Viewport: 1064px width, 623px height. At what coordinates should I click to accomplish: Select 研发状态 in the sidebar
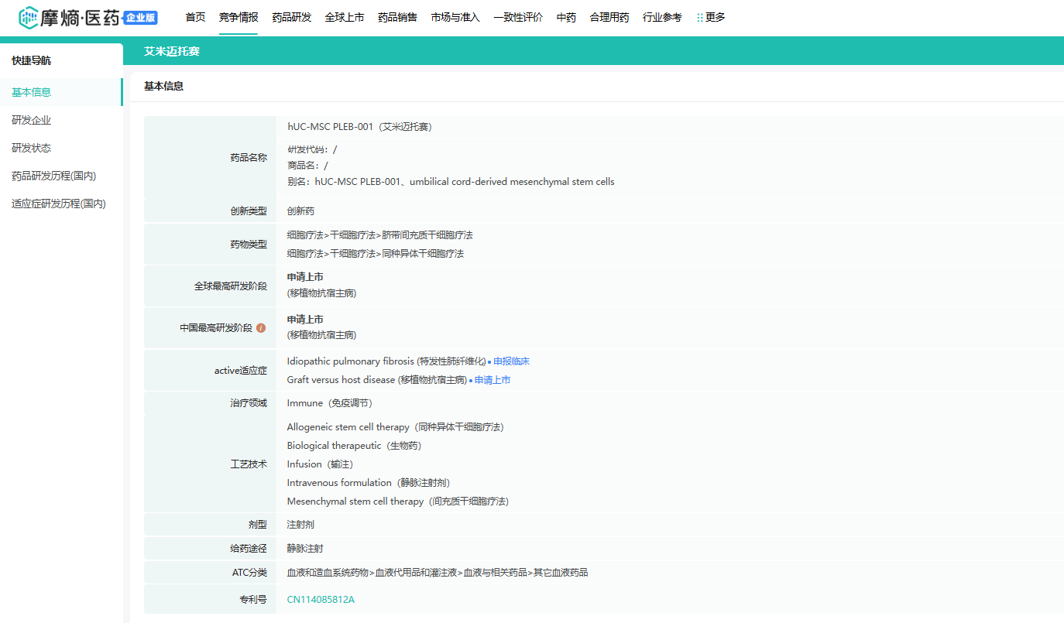click(x=32, y=148)
